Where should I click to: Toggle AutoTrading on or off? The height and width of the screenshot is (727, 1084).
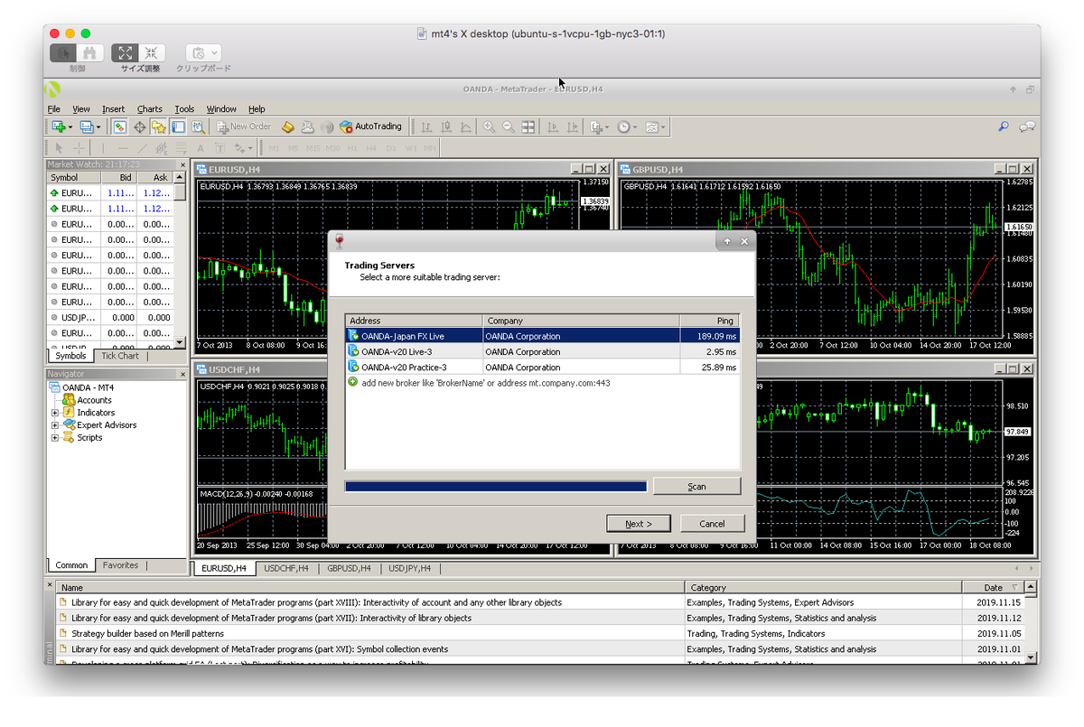tap(370, 127)
